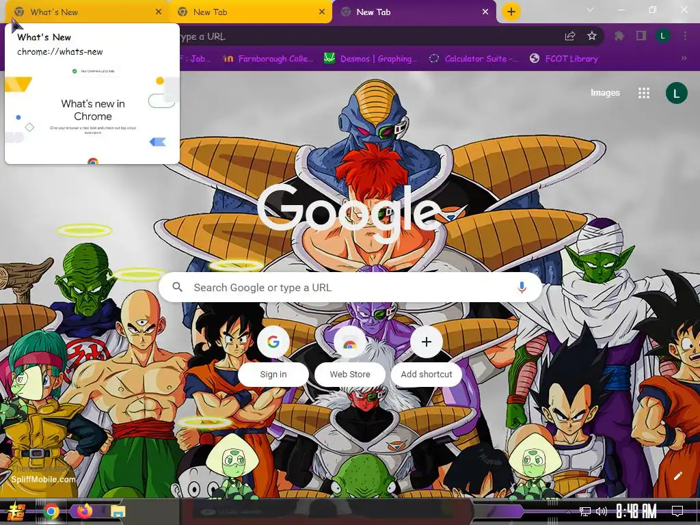Open the FCOT Library bookmark
This screenshot has width=700, height=525.
pyautogui.click(x=564, y=59)
